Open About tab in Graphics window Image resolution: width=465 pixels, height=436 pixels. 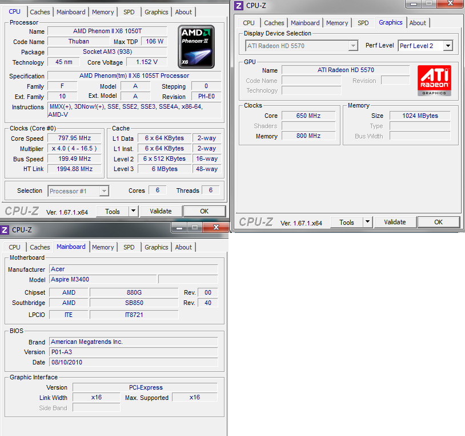tap(418, 23)
